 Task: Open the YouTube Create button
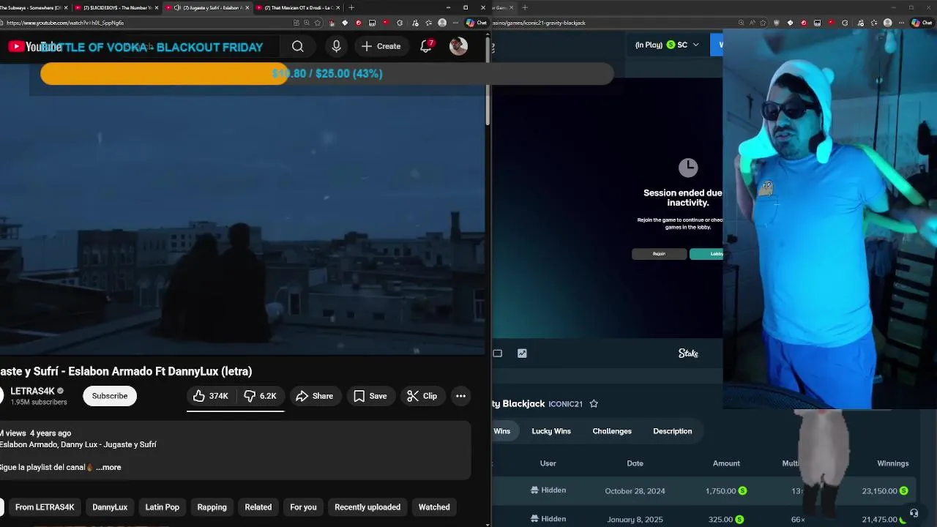381,46
